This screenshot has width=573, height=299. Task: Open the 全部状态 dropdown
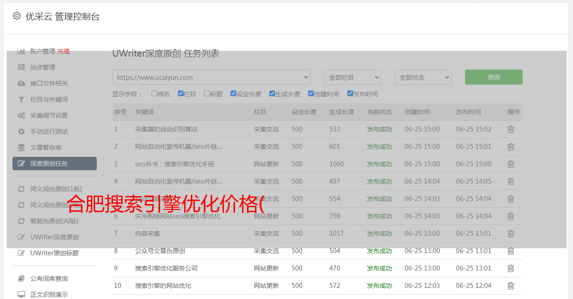(423, 77)
